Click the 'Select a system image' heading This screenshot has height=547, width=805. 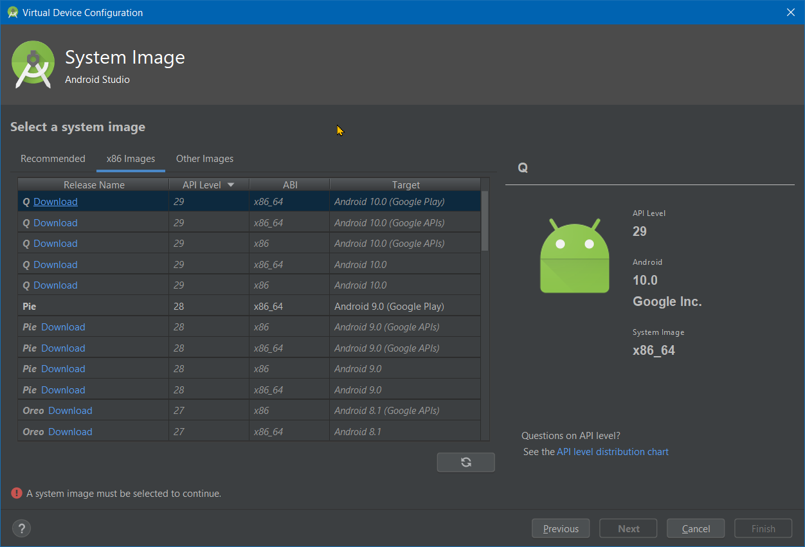pos(78,127)
